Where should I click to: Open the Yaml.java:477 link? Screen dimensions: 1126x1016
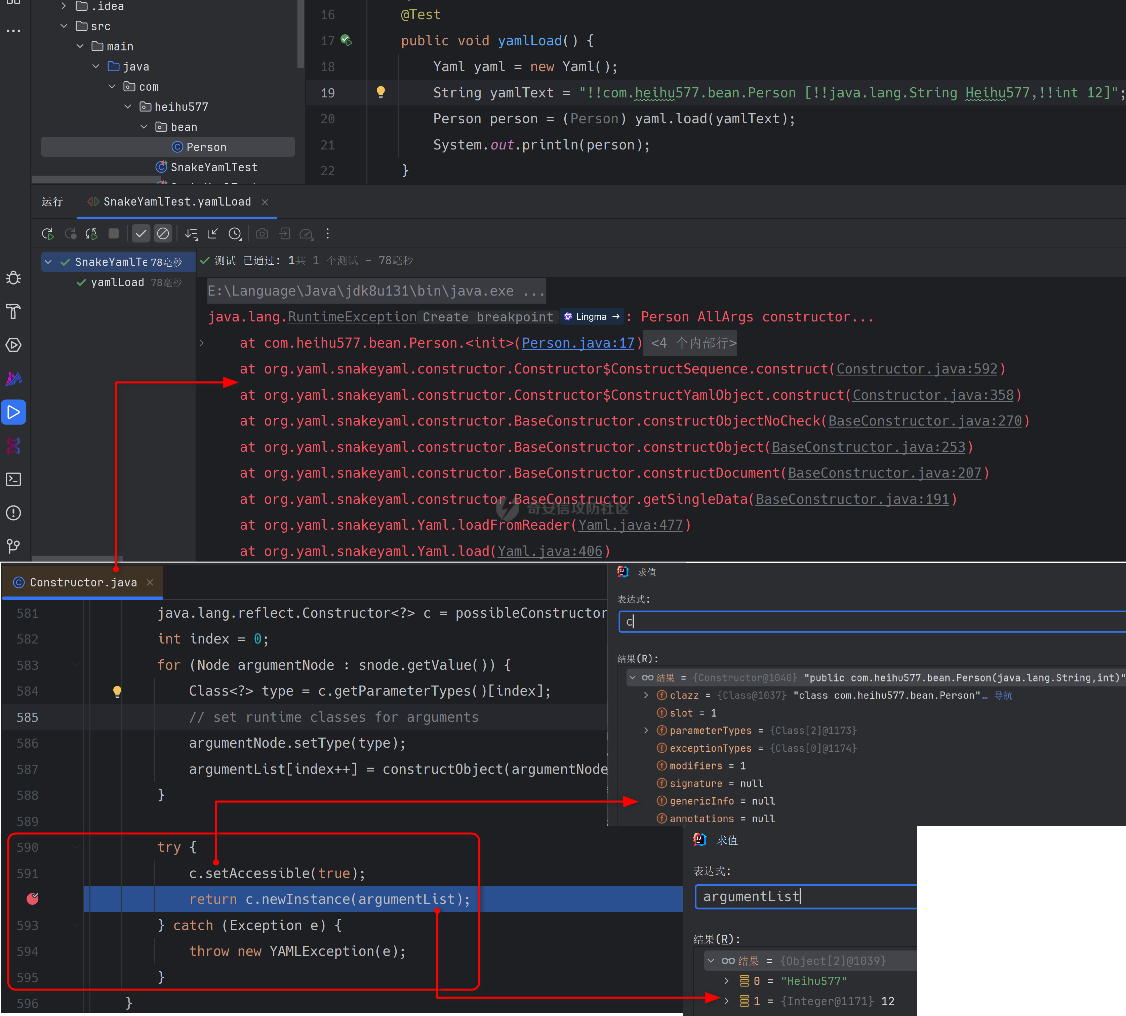[631, 525]
